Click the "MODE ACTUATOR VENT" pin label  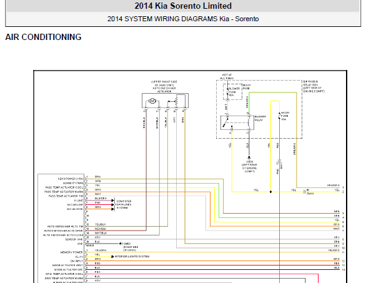(x=67, y=266)
